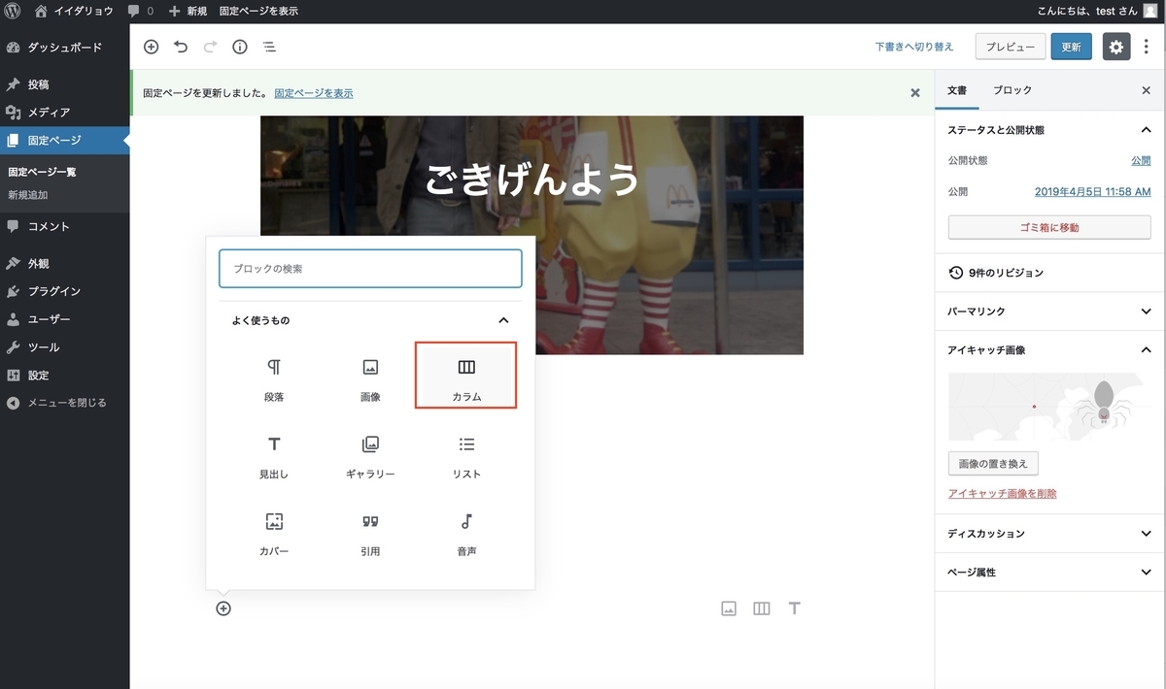
Task: Click 固定ページを表示 link in notice
Action: [x=314, y=93]
